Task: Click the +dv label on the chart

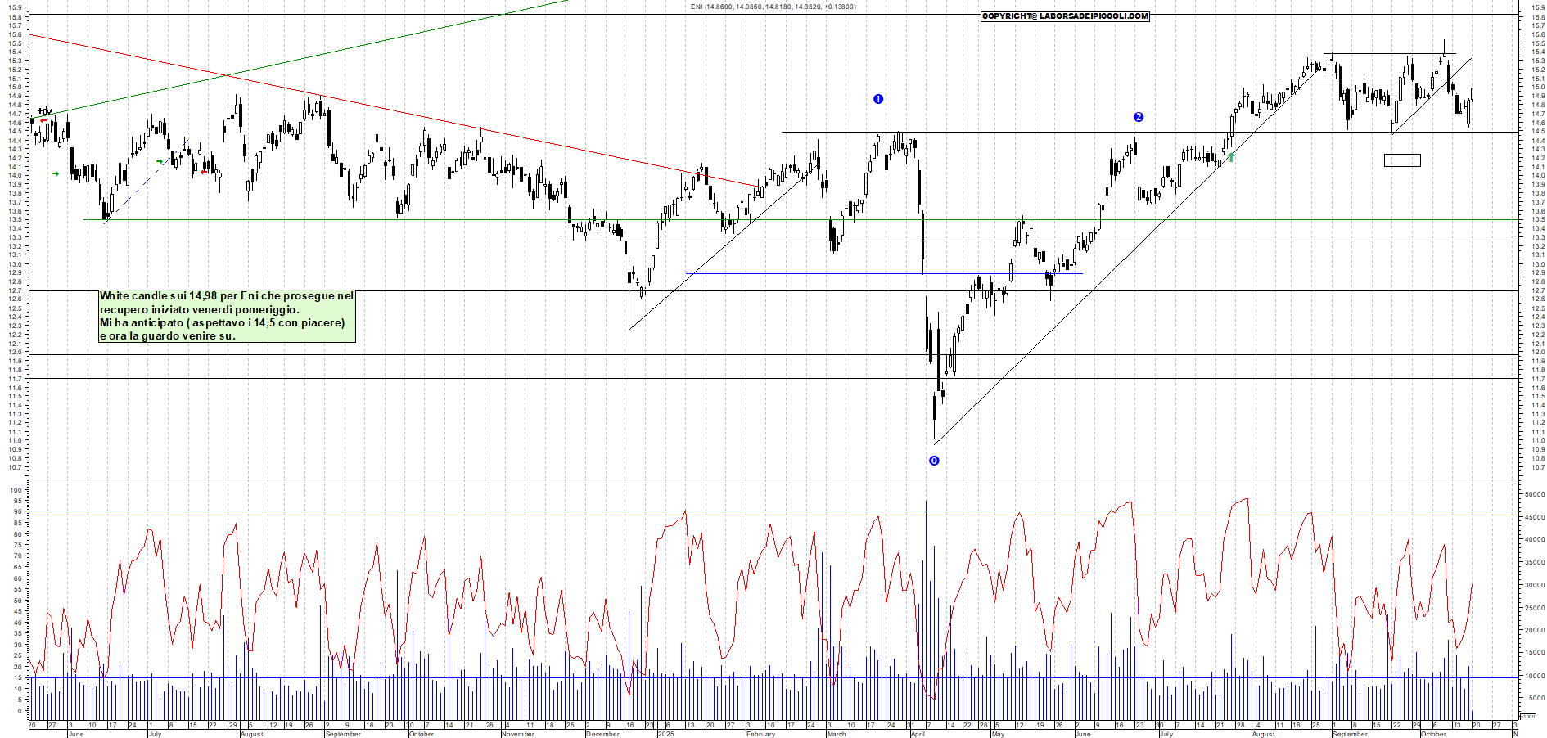Action: 45,111
